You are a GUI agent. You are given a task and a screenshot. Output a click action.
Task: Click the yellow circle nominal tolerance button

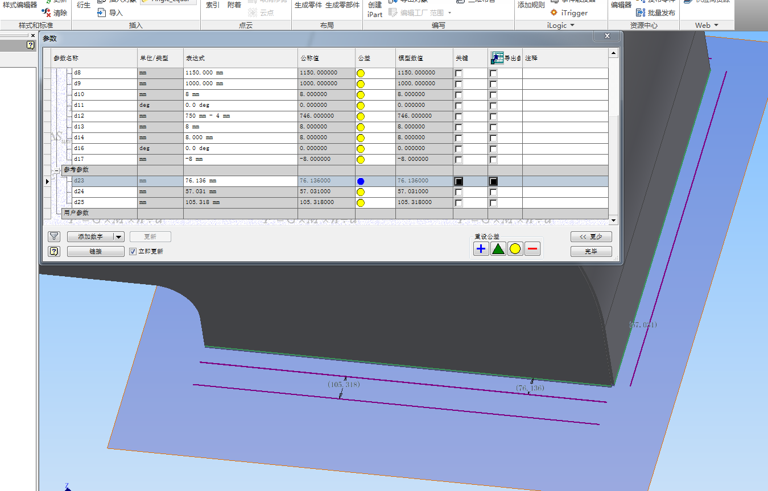point(515,249)
